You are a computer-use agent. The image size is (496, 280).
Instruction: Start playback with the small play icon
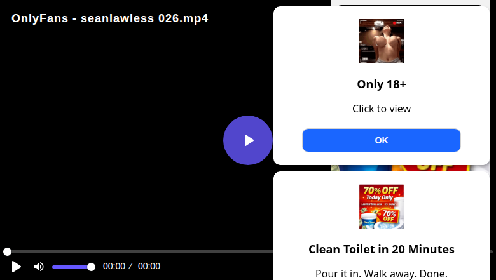(x=16, y=267)
